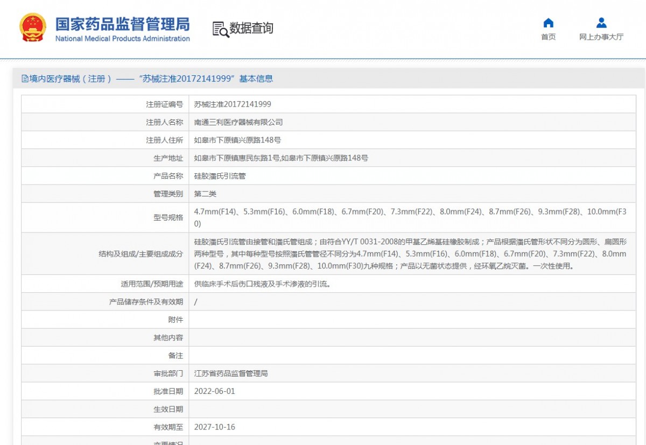Select intended use text 供临床手术后伤口残液
Image resolution: width=646 pixels, height=445 pixels.
[x=262, y=284]
